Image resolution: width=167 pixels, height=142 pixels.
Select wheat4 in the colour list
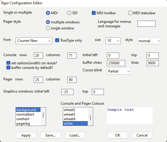[75, 119]
